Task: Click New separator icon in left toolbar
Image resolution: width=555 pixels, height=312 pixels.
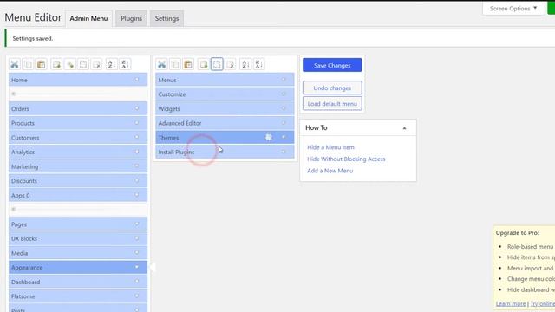Action: tap(70, 64)
